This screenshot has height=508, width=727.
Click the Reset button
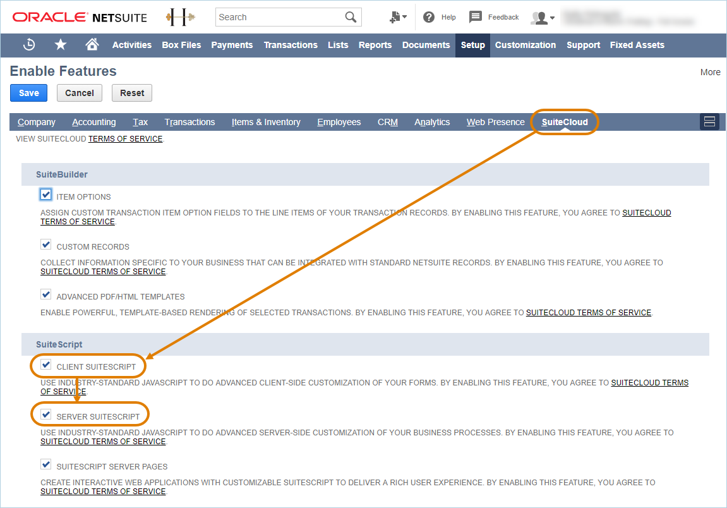(x=132, y=93)
